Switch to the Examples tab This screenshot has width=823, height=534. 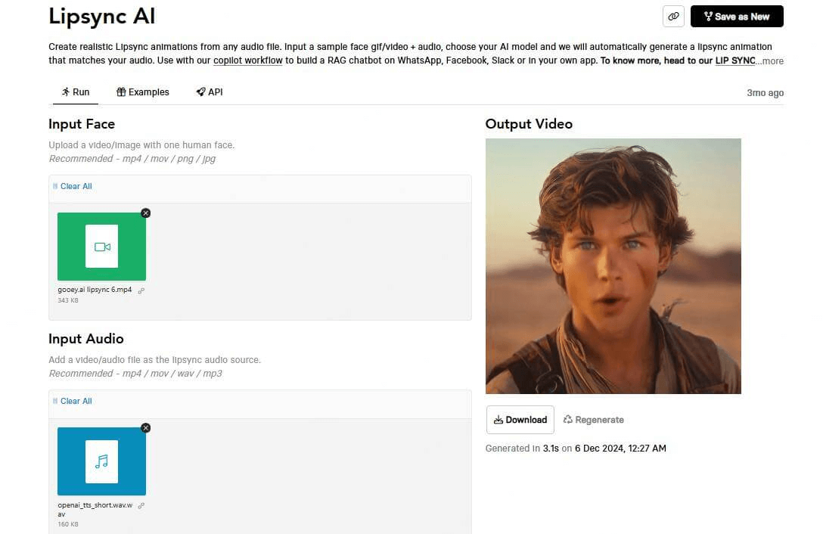pos(143,92)
